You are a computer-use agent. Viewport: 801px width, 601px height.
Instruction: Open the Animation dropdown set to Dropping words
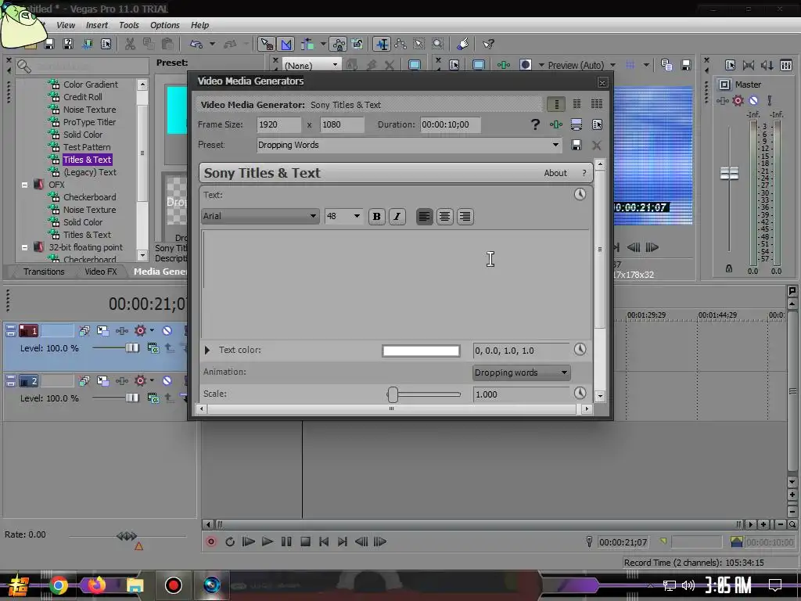tap(521, 372)
